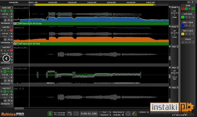Toggle the green link icon in transport bar
197x117 pixels.
[x=50, y=114]
